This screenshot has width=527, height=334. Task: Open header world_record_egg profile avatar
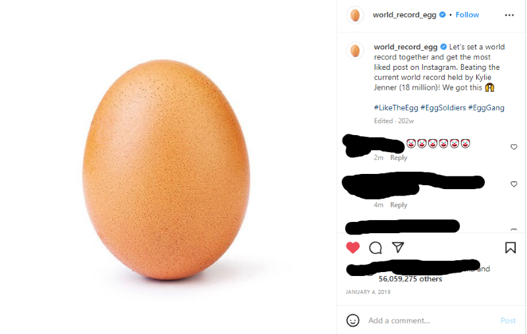point(355,15)
